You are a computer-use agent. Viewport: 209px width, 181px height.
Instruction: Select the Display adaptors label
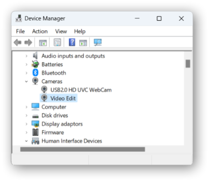point(62,124)
